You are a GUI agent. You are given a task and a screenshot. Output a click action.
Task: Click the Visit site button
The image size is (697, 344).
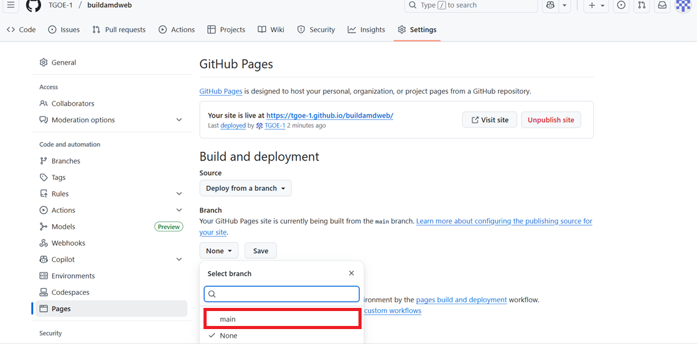tap(489, 120)
